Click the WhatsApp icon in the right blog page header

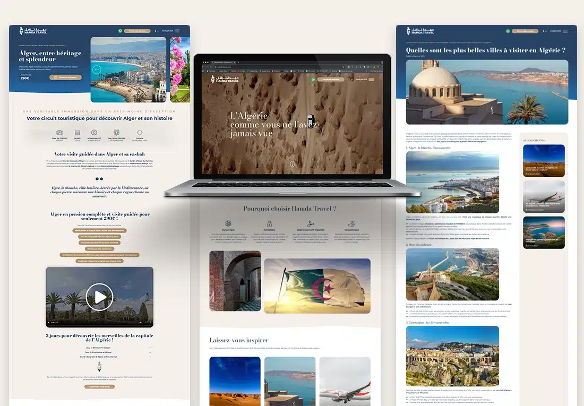pos(508,31)
